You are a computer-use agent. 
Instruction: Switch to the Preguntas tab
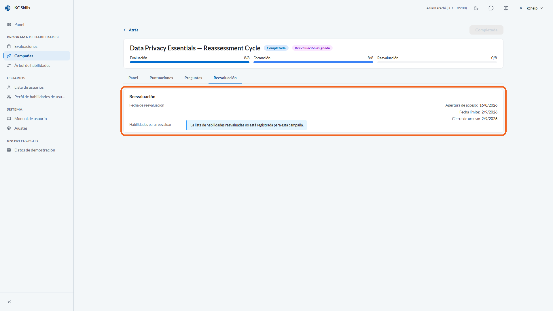tap(193, 78)
